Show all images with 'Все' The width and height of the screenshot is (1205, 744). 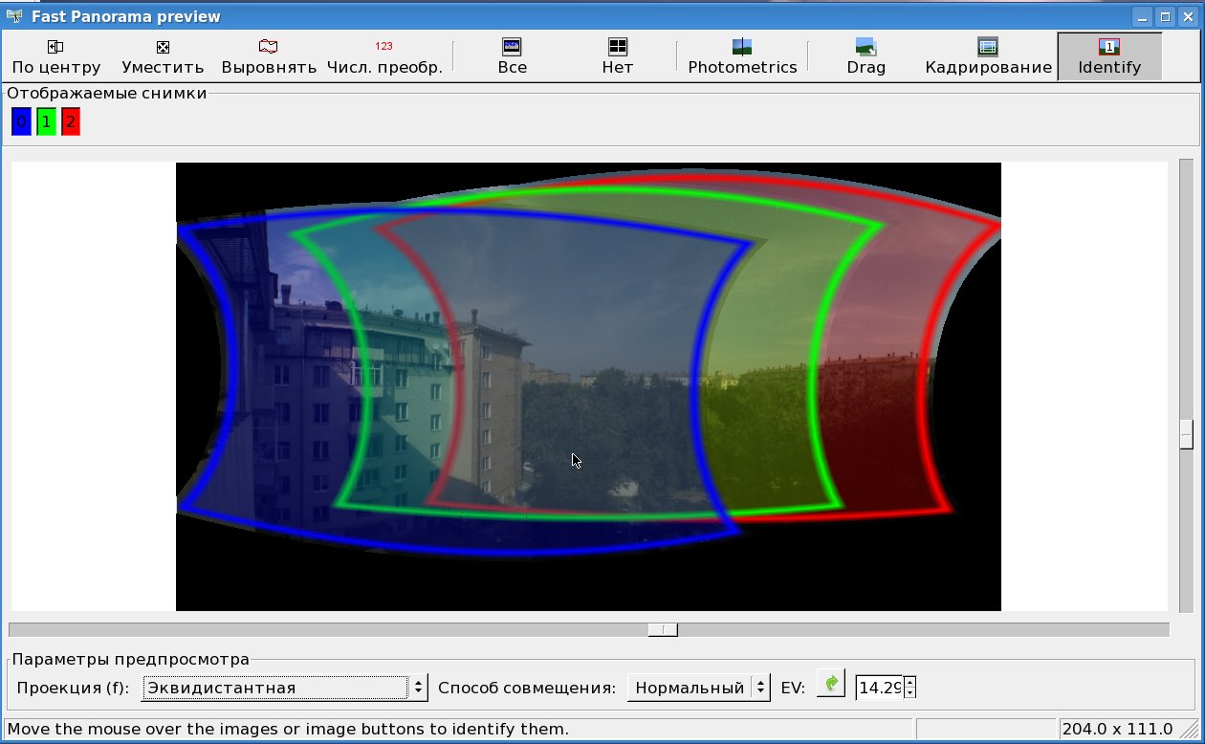pos(512,56)
